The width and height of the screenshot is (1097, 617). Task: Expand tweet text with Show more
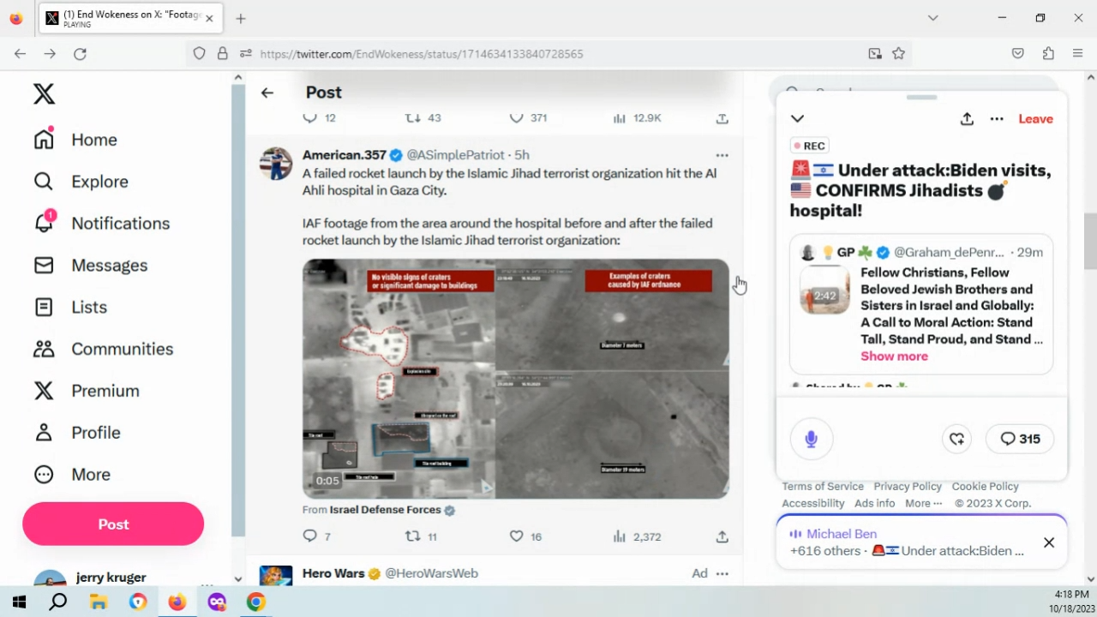tap(894, 356)
